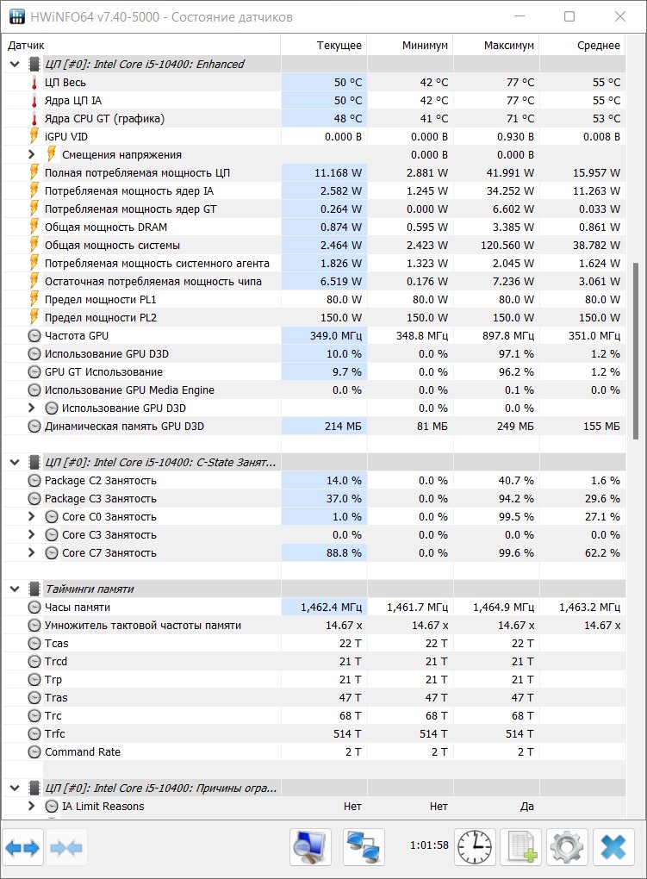Click lightning icon beside Потребляемая мощность ядер GT
This screenshot has width=647, height=879.
(34, 209)
